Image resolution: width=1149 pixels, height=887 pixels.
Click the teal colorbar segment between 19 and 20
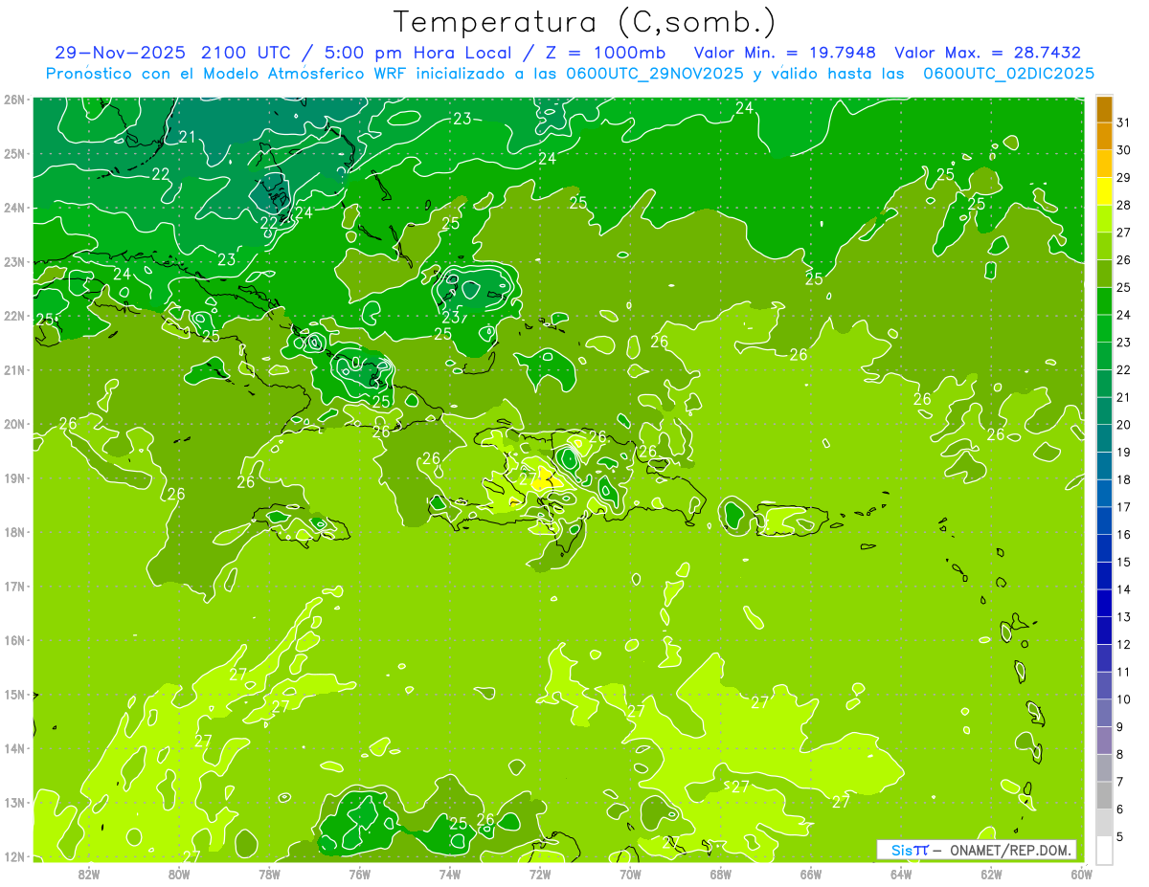(x=1105, y=438)
